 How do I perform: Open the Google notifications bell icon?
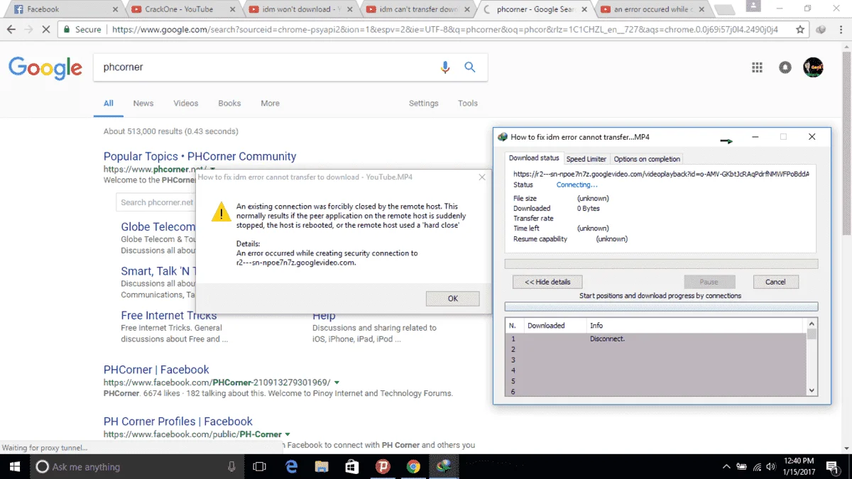coord(785,67)
